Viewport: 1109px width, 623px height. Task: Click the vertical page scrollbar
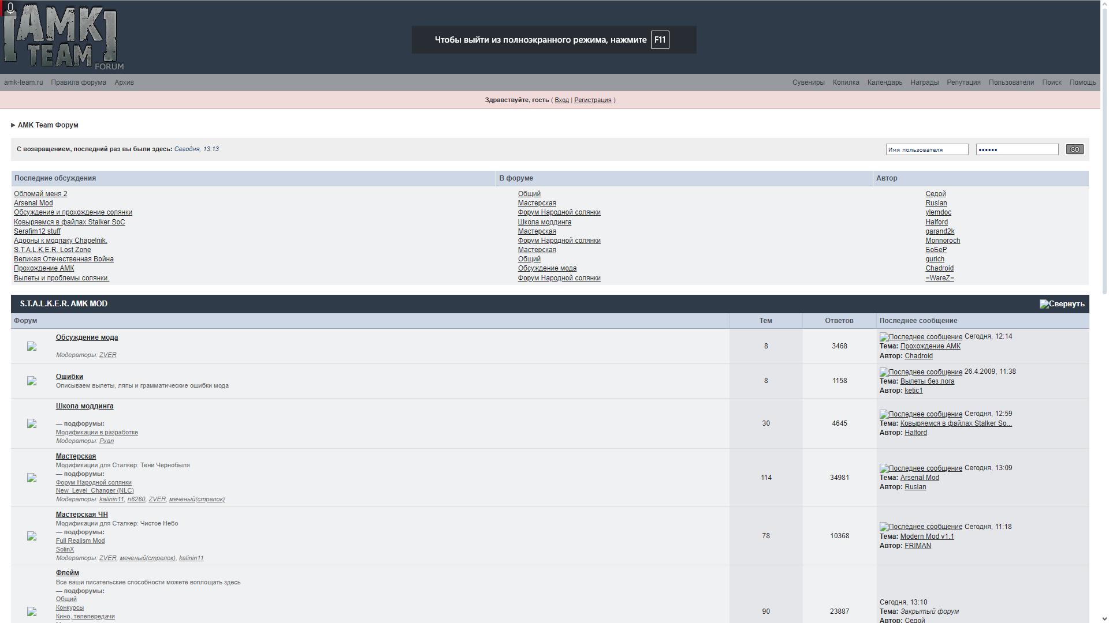coord(1104,150)
